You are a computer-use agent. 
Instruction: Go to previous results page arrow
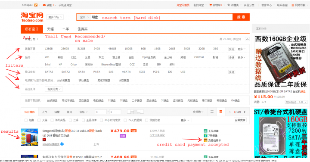tap(230, 112)
